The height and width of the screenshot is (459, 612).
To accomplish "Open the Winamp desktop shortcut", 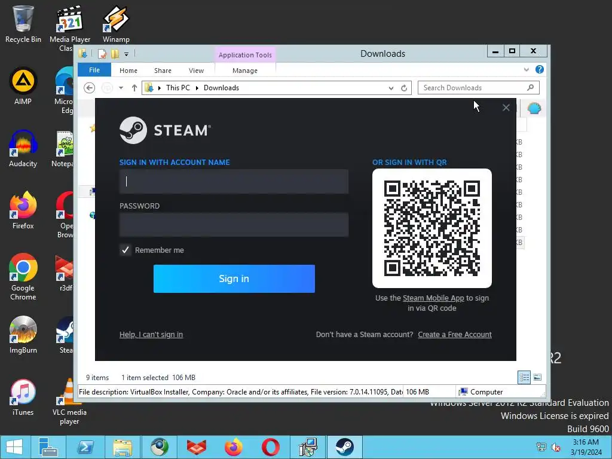I will tap(116, 24).
